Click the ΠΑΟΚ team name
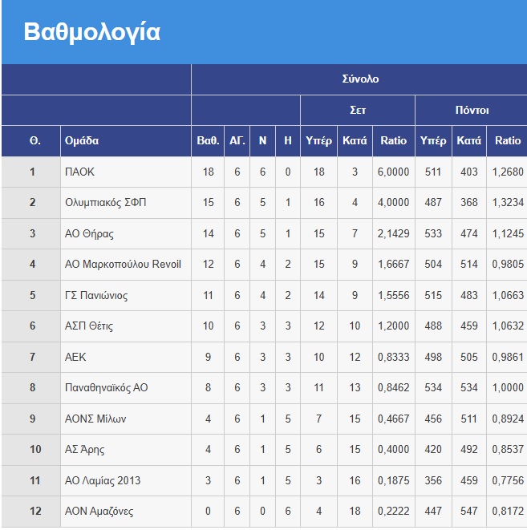This screenshot has width=527, height=530. [x=79, y=172]
